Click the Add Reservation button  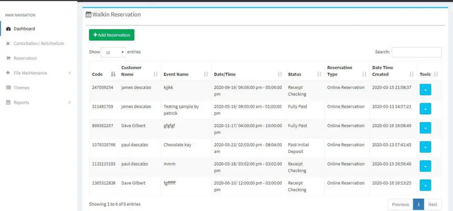(111, 35)
